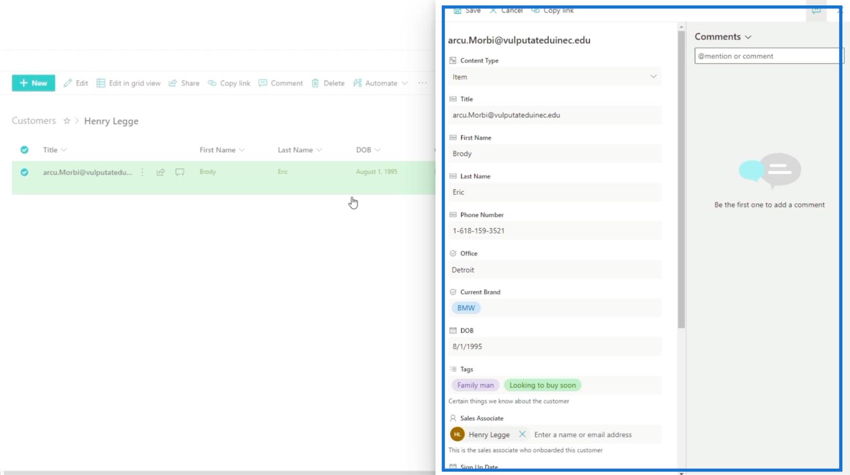The width and height of the screenshot is (850, 475).
Task: Click the Phone Number field
Action: [x=555, y=231]
